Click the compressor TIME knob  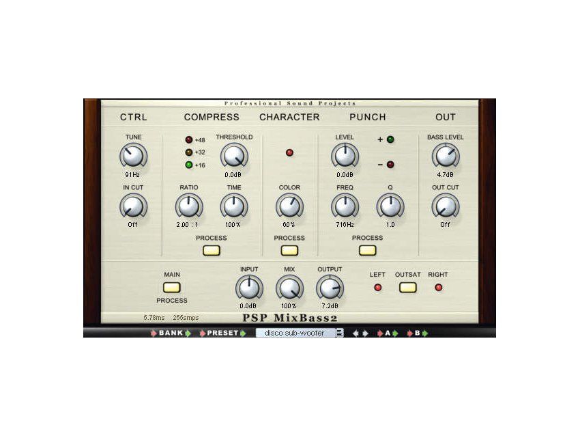[x=234, y=206]
